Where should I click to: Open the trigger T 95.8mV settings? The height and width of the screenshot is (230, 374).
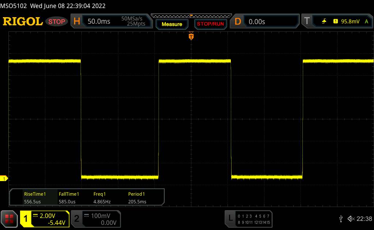click(337, 21)
